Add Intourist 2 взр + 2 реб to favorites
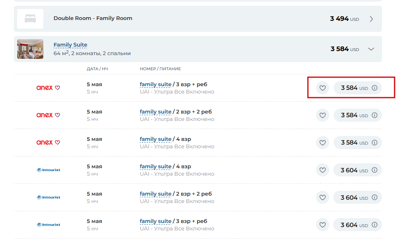413x243 pixels. [x=322, y=197]
